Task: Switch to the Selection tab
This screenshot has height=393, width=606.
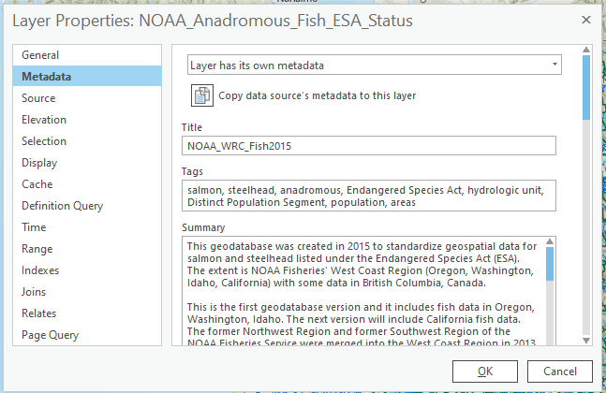Action: click(x=87, y=141)
